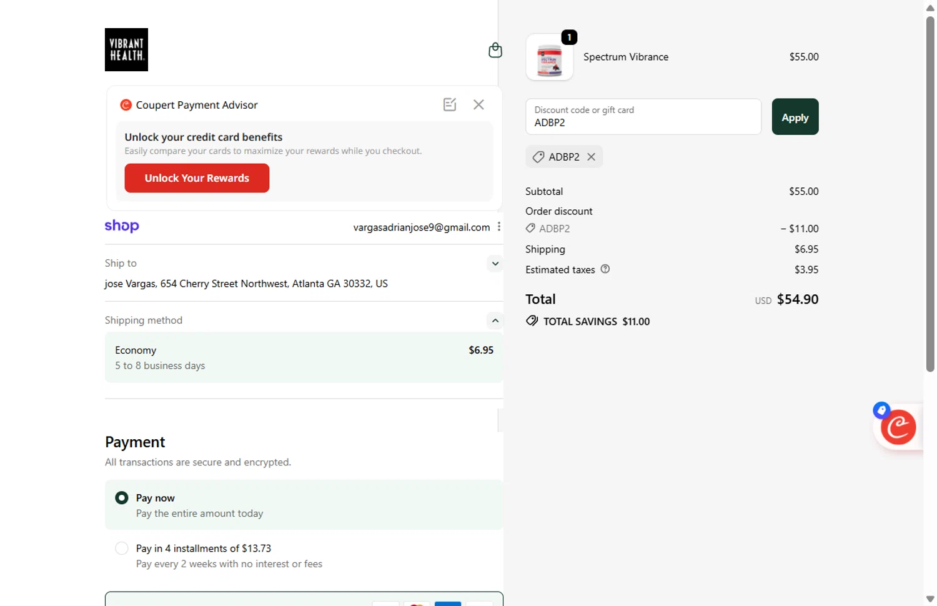
Task: Click the order discount amount $11.00
Action: 800,229
